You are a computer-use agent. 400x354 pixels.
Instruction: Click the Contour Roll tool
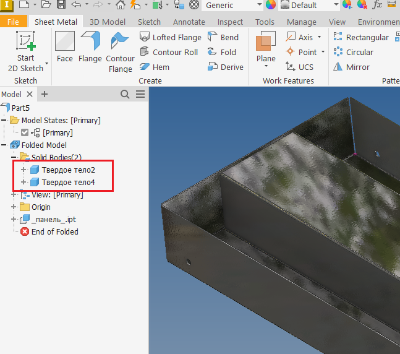pyautogui.click(x=169, y=52)
